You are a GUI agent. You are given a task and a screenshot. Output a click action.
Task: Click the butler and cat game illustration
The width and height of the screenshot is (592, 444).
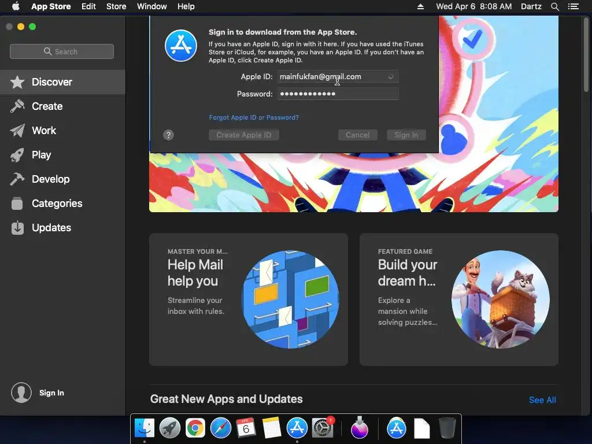[501, 299]
